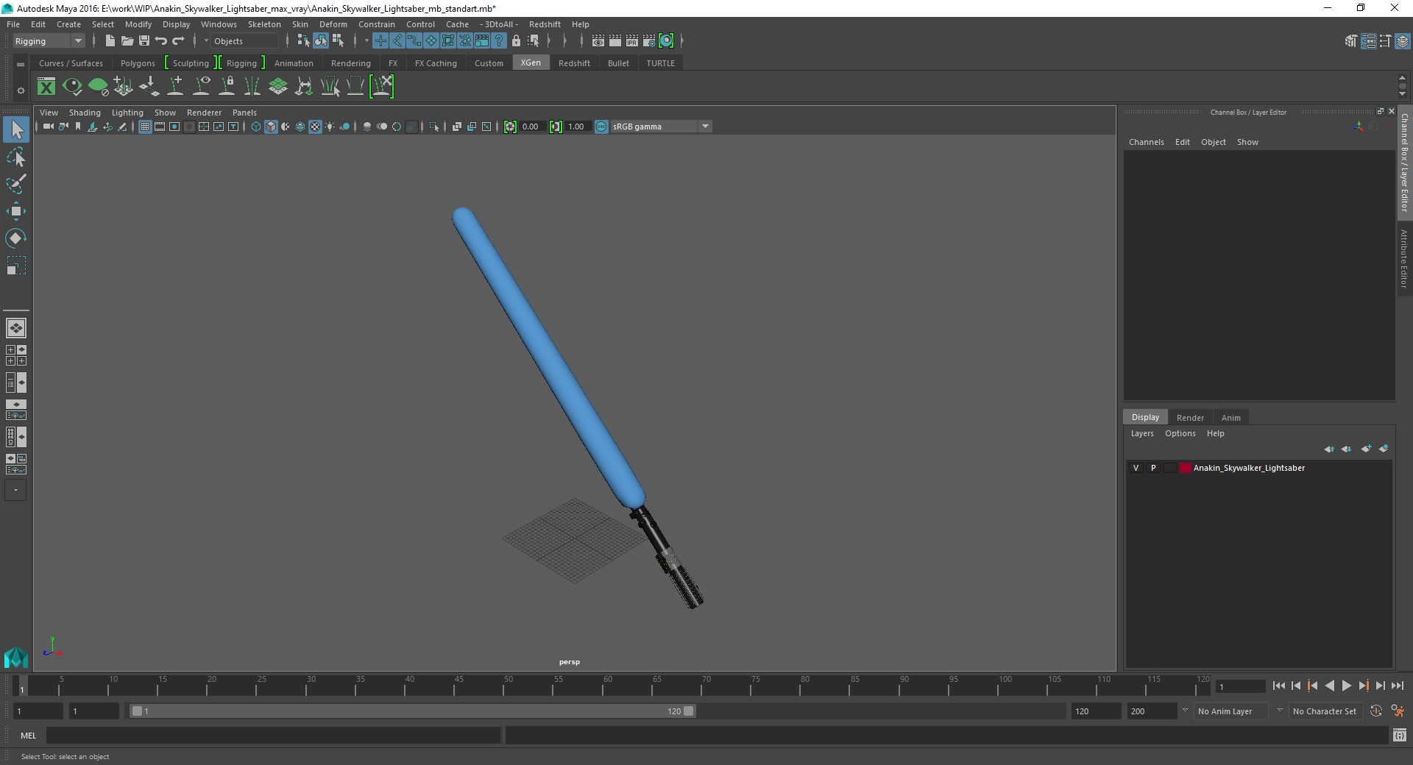
Task: Open the Rigging menu set dropdown
Action: click(x=49, y=41)
